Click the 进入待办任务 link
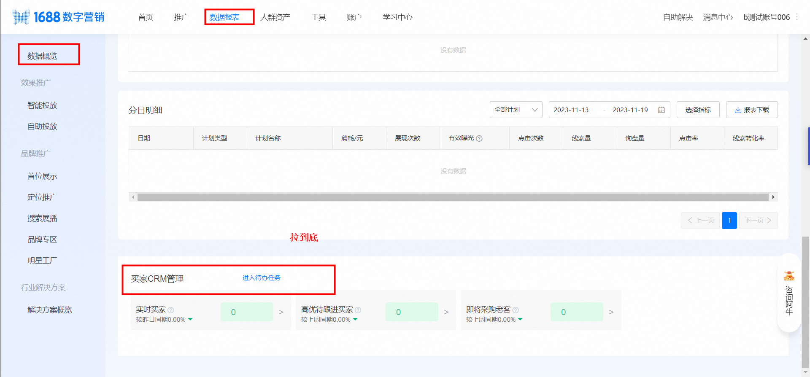Screen dimensions: 810x377 coord(261,278)
